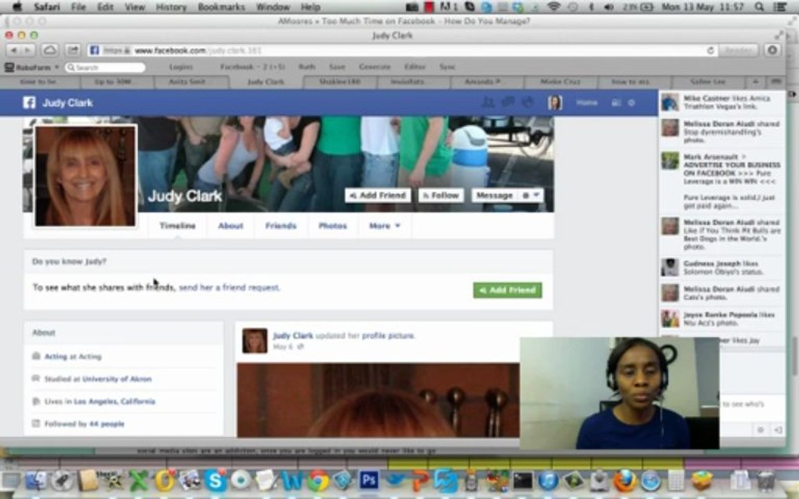This screenshot has width=799, height=499.
Task: Click the volume icon in menu bar
Action: tap(608, 7)
